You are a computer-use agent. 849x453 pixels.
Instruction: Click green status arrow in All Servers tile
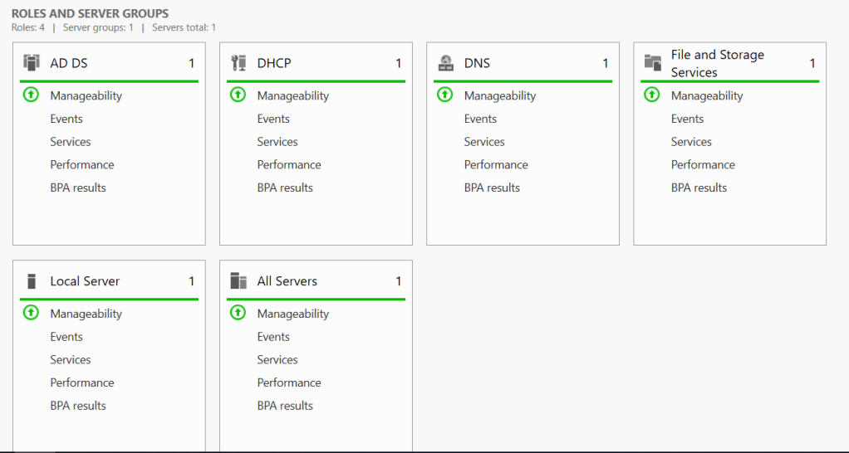pos(238,314)
